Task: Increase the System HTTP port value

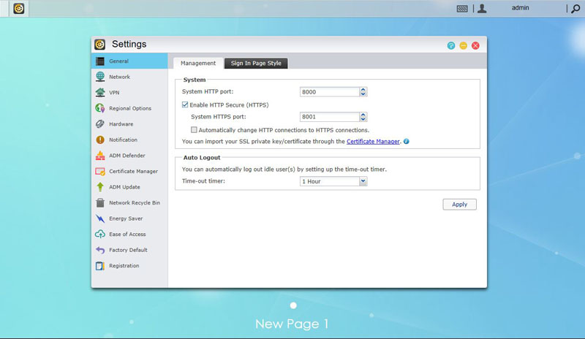Action: [x=363, y=90]
